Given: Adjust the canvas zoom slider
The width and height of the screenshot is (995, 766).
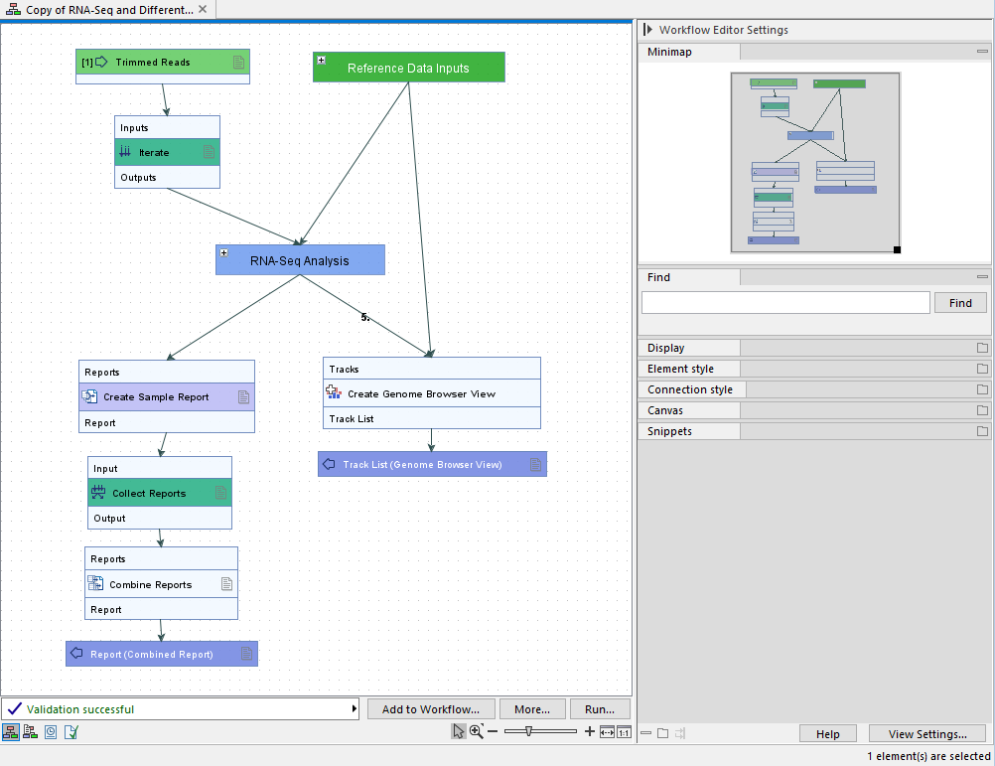Looking at the screenshot, I should (528, 730).
